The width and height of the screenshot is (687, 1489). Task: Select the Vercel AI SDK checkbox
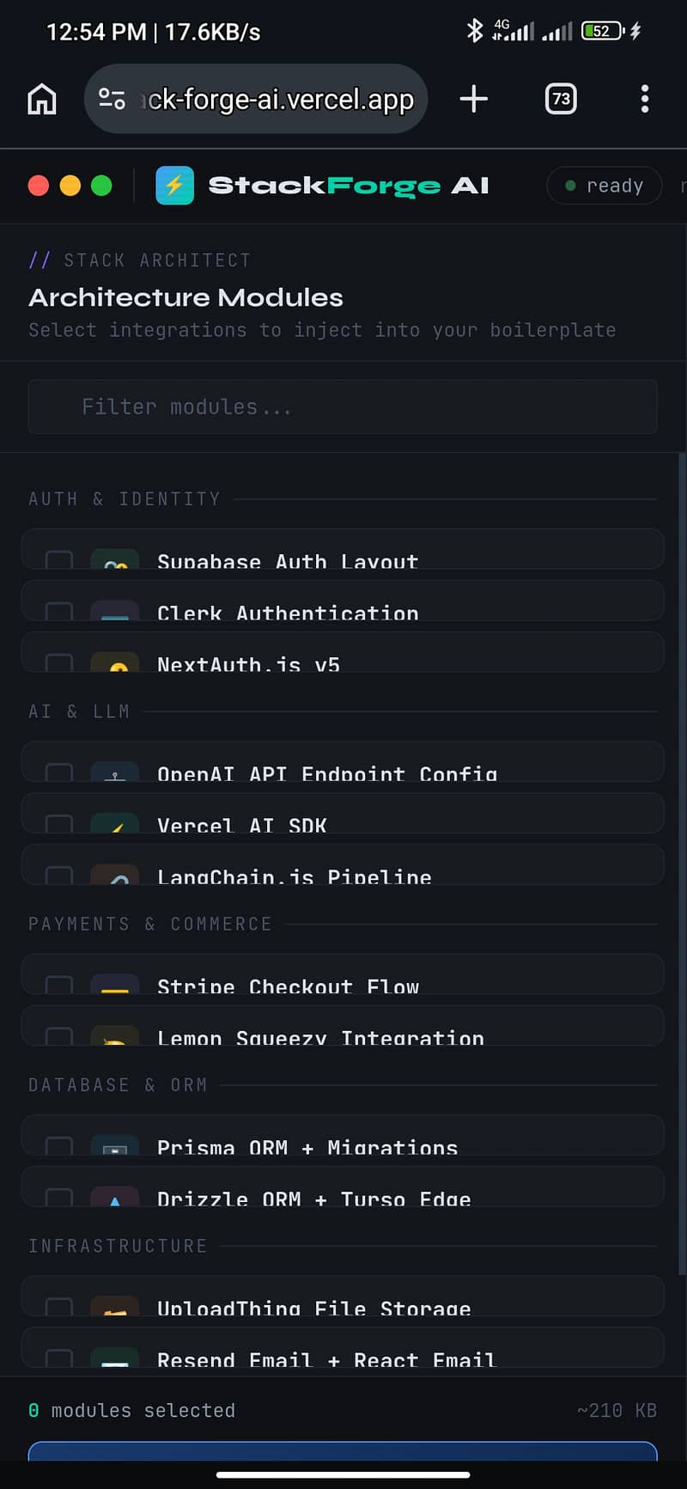click(59, 823)
